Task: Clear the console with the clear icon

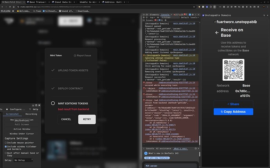Action: point(147,18)
